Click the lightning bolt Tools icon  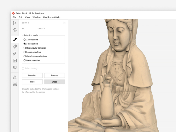(15, 53)
